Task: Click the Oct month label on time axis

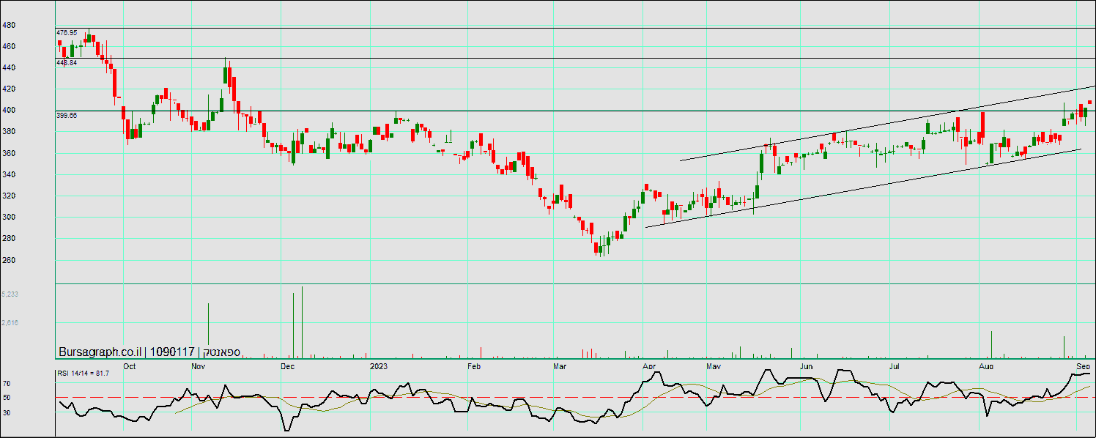Action: coord(129,365)
